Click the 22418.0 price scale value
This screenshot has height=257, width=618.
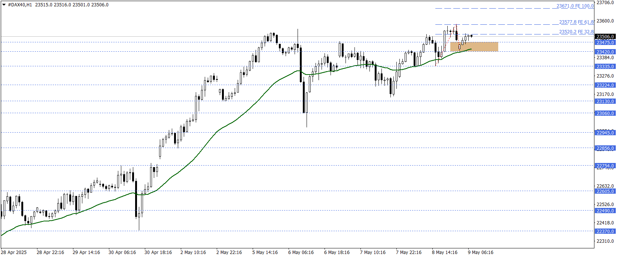tap(605, 223)
